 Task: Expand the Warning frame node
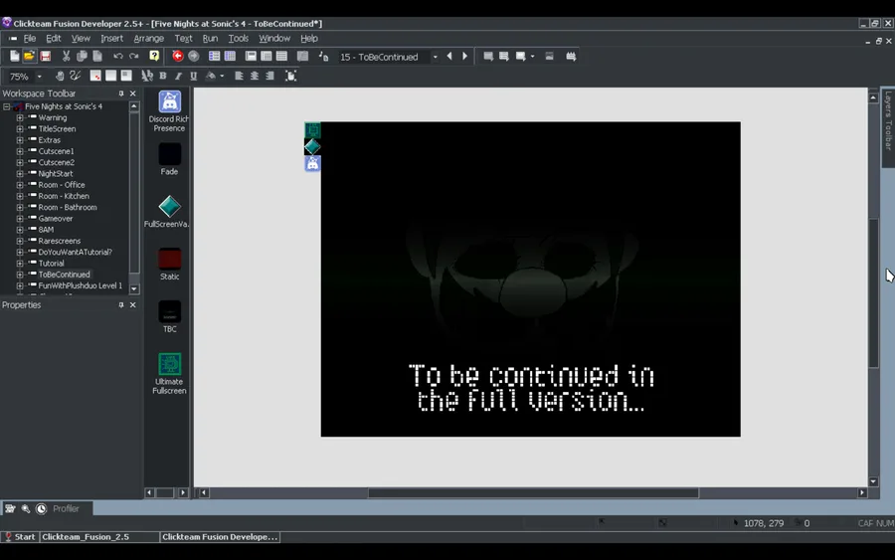click(20, 117)
